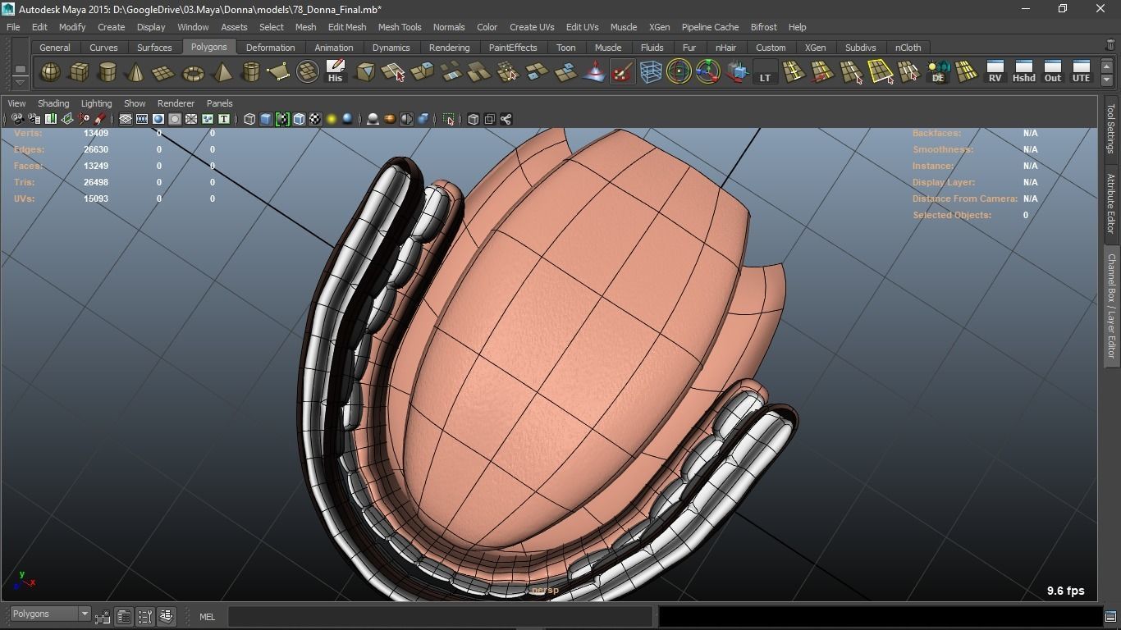Toggle wireframe display mode

[249, 120]
